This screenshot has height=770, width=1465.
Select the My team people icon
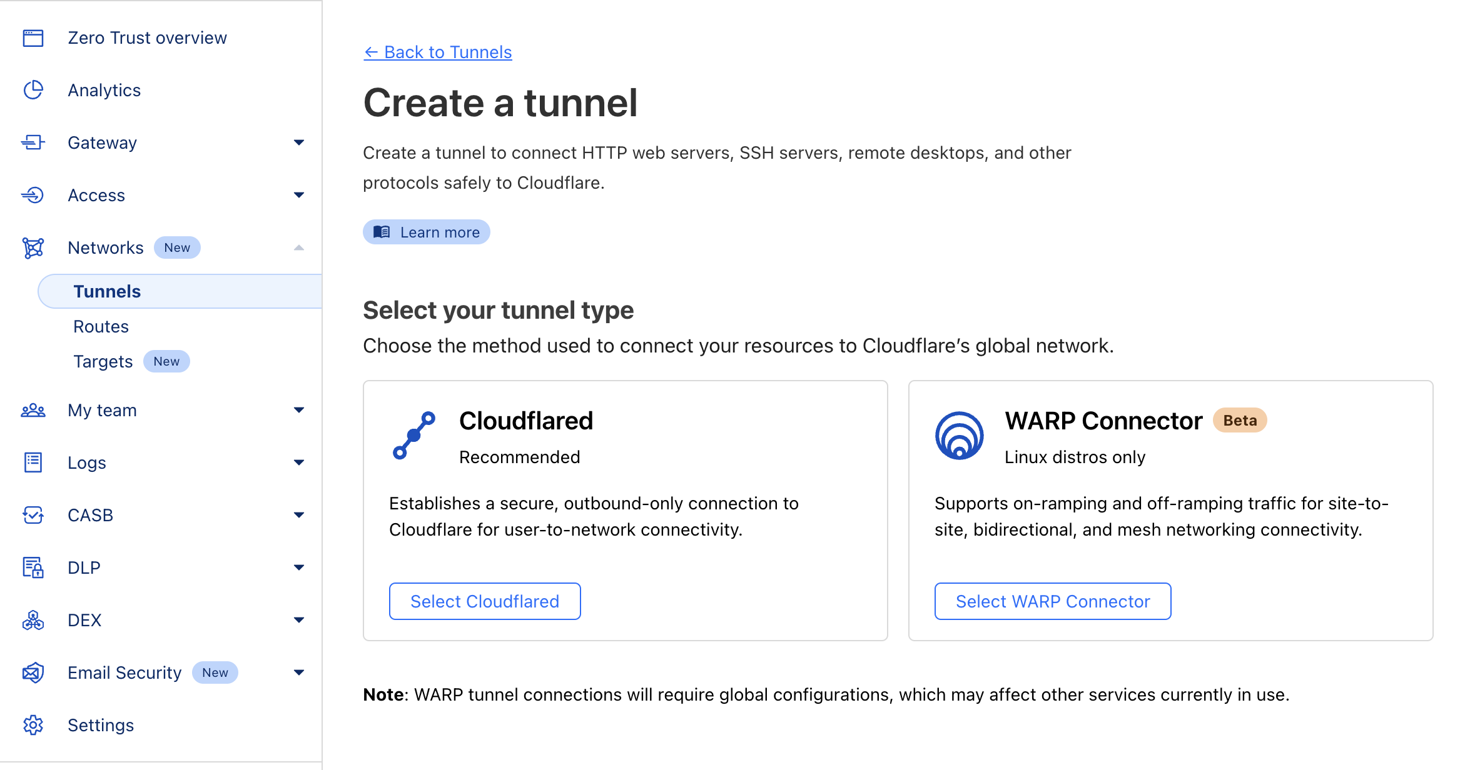point(33,410)
